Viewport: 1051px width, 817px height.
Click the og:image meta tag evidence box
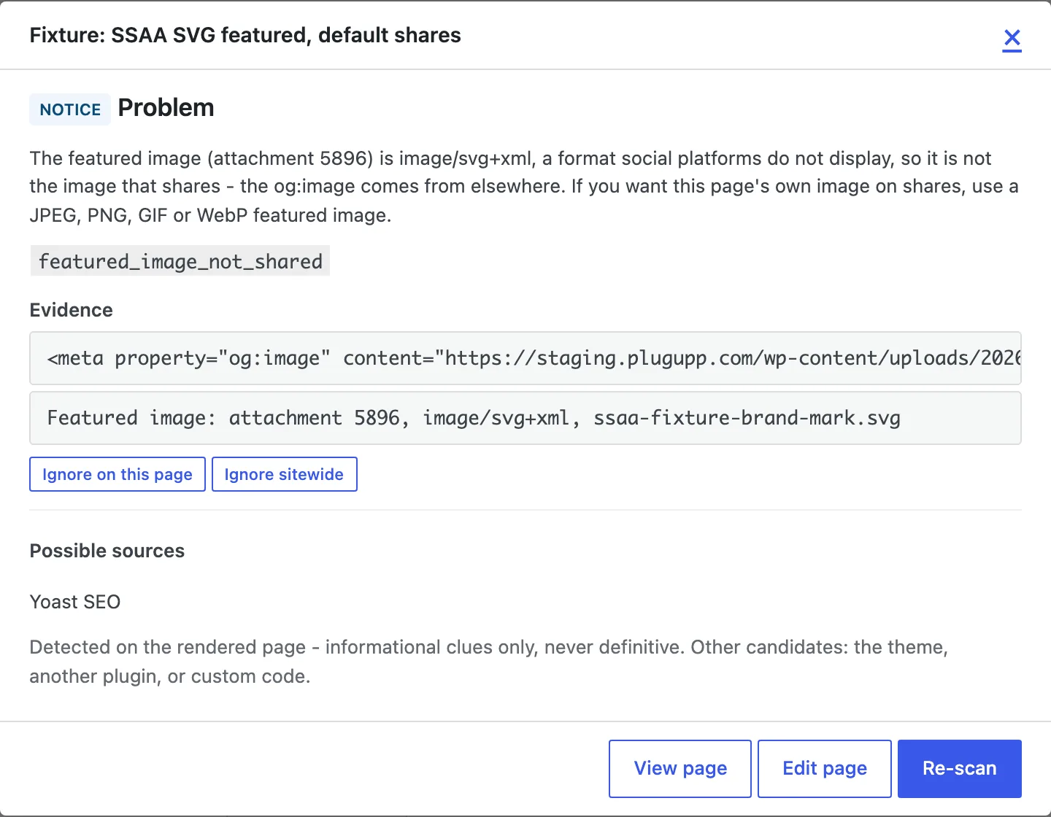click(x=525, y=358)
